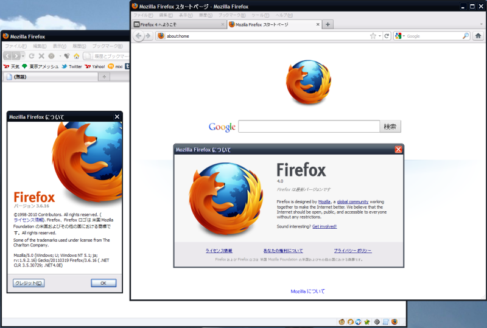Open home page in Firefox 3.6 window
This screenshot has height=328, width=487.
[x=77, y=56]
